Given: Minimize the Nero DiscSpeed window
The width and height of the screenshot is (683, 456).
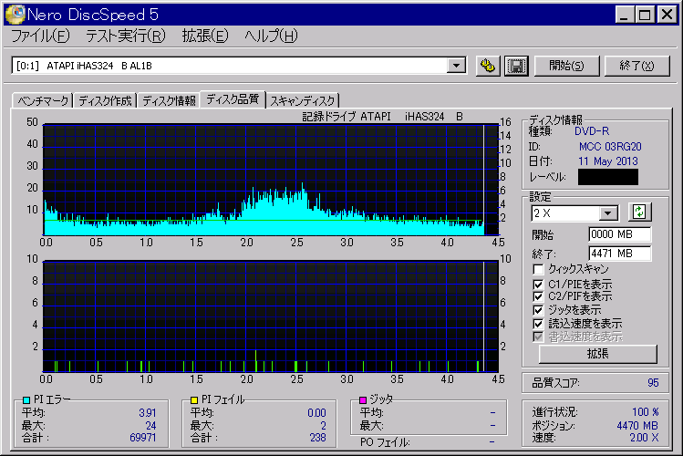Looking at the screenshot, I should pos(625,15).
